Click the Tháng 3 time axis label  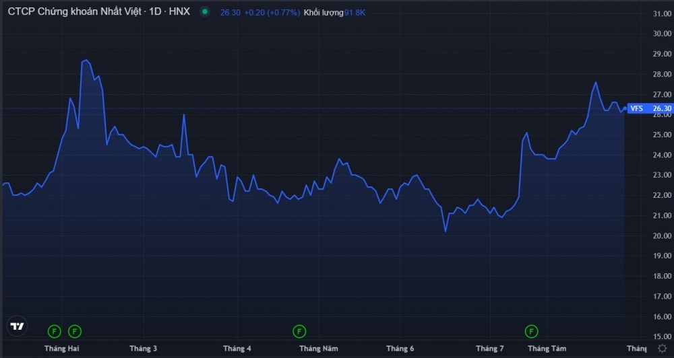click(143, 349)
